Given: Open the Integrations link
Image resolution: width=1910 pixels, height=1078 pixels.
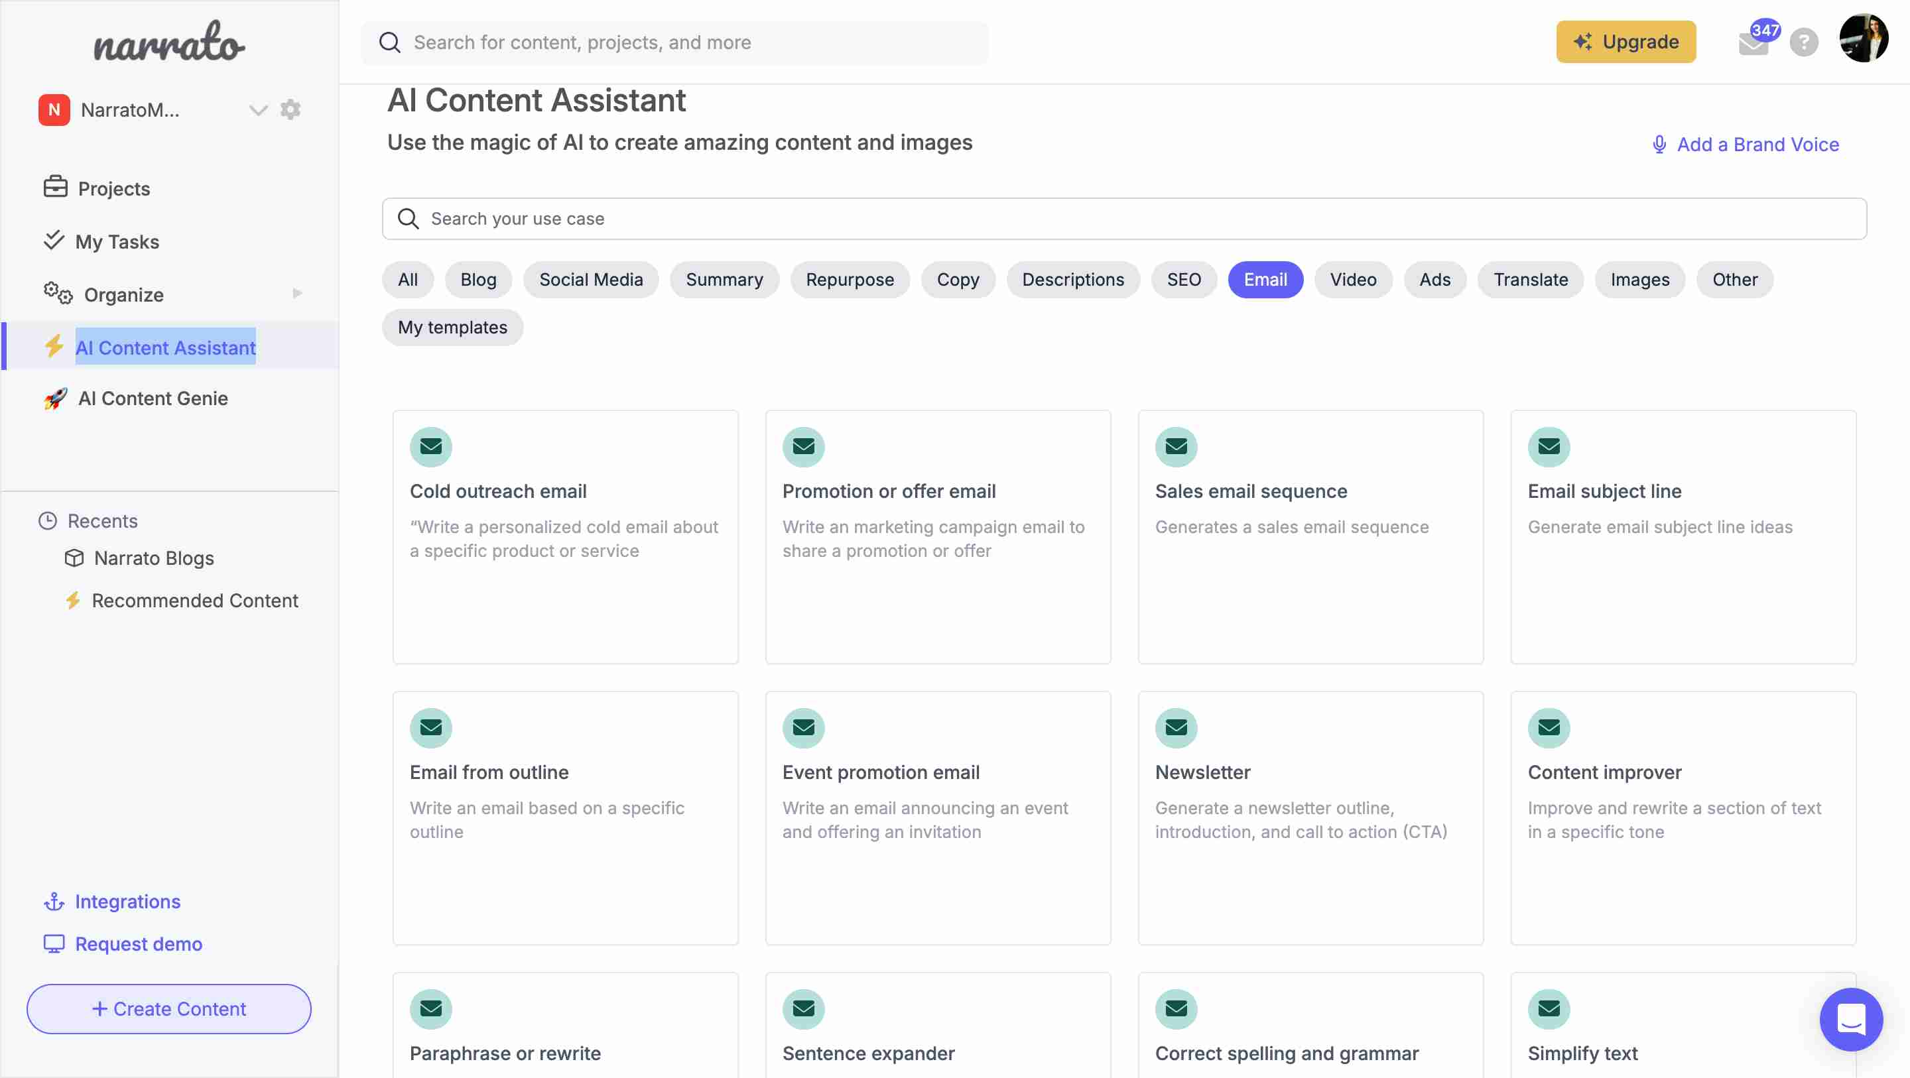Looking at the screenshot, I should pos(113,901).
